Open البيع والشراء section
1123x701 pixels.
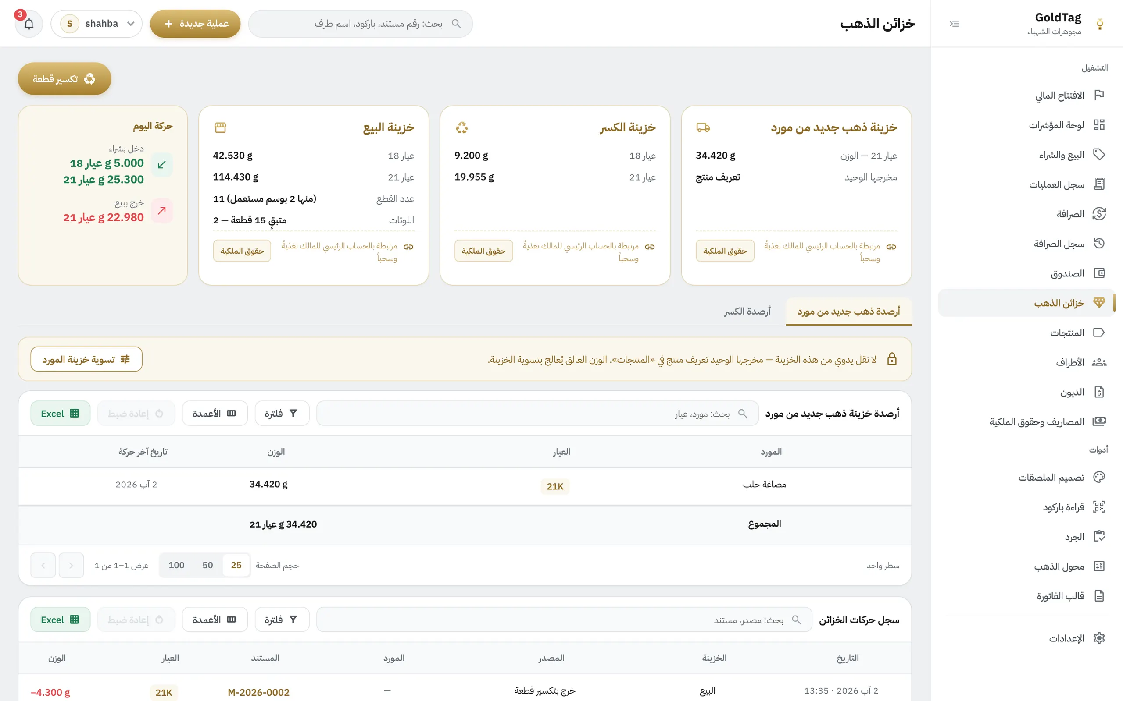[1026, 154]
